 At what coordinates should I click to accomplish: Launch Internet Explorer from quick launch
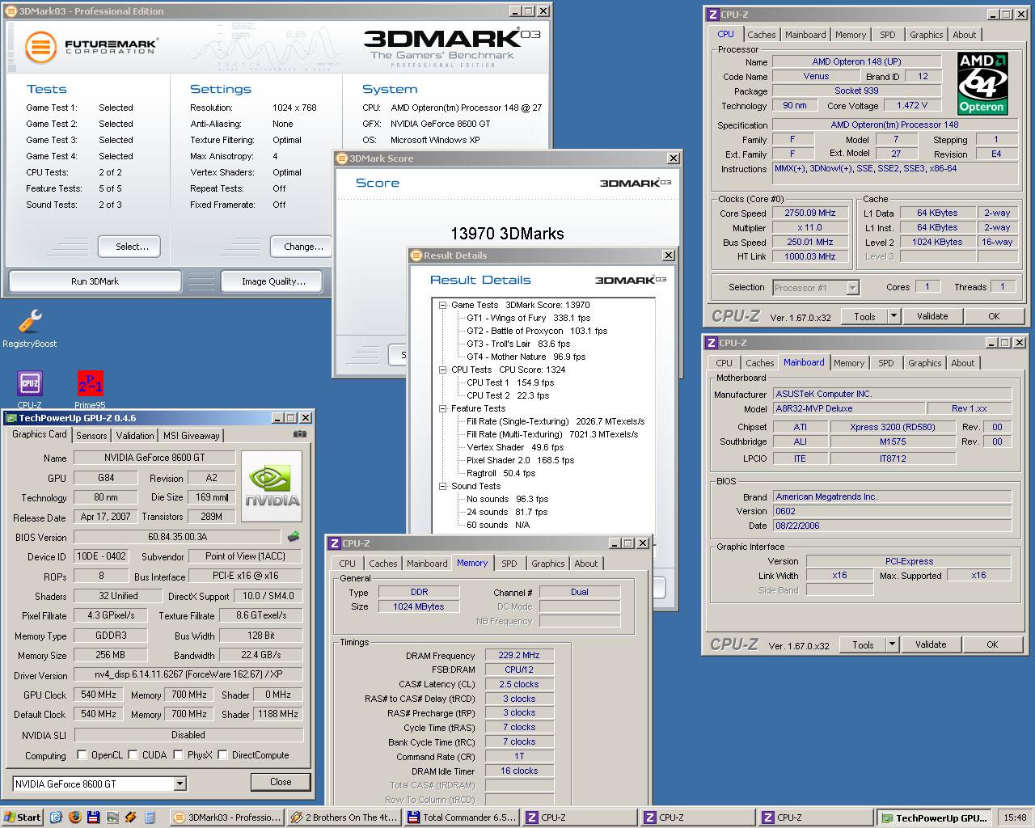pyautogui.click(x=56, y=817)
